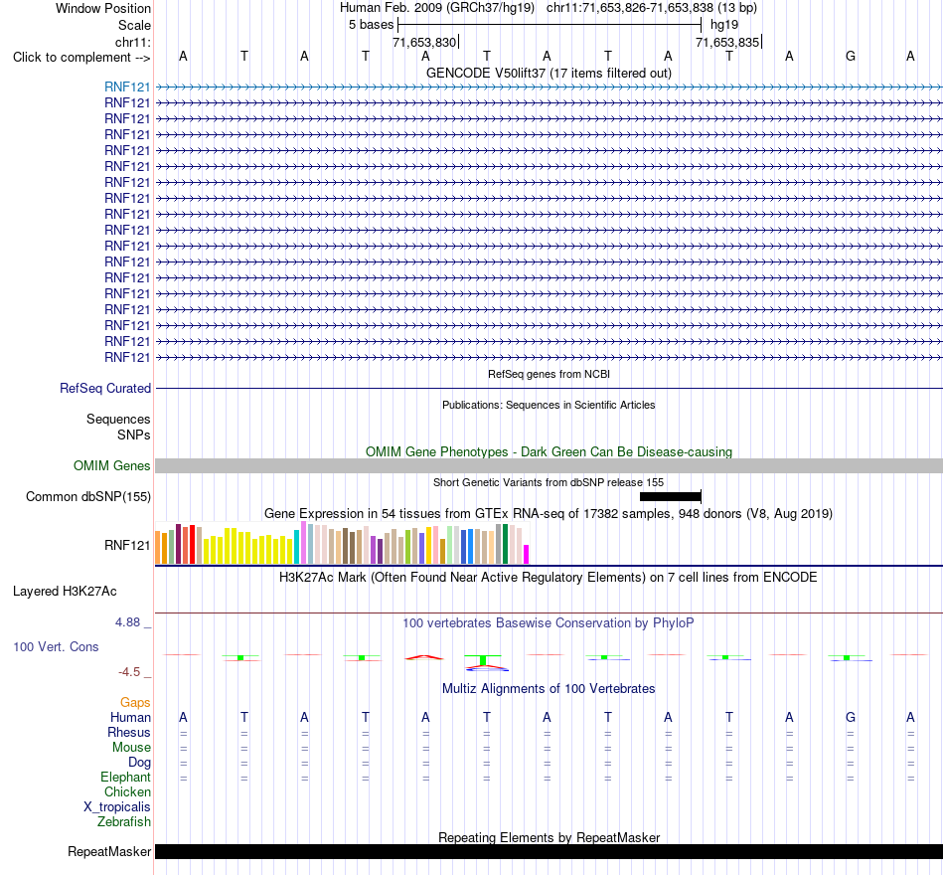Click the 'chr11:' ruler label
944x875 pixels.
133,42
